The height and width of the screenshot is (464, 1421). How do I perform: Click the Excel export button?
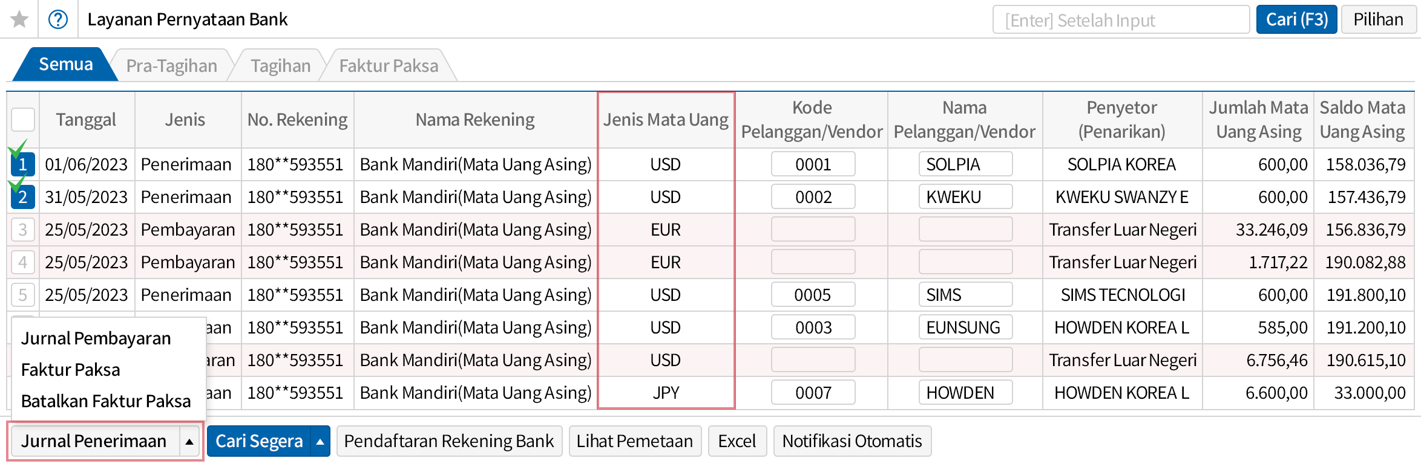(x=737, y=441)
